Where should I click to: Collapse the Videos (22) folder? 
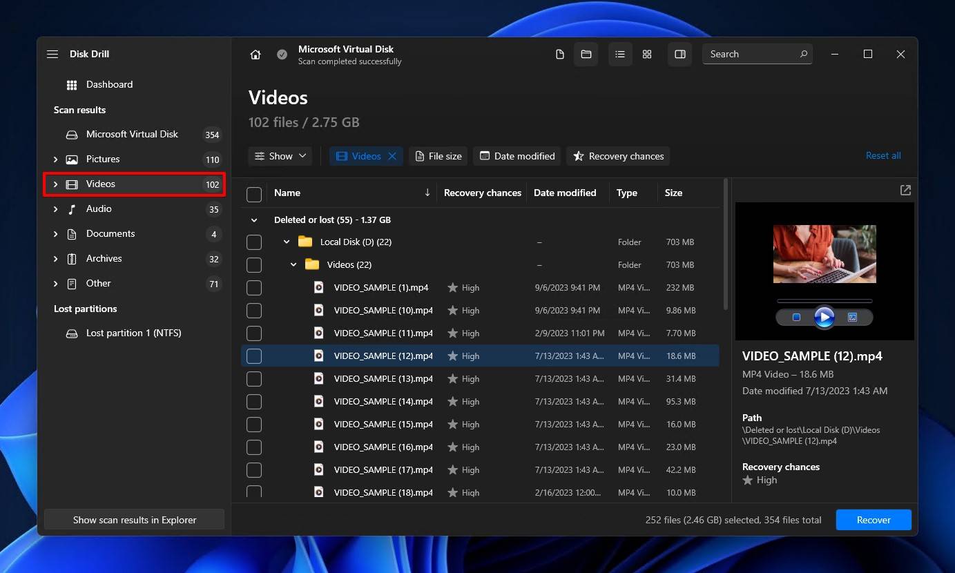click(x=293, y=265)
